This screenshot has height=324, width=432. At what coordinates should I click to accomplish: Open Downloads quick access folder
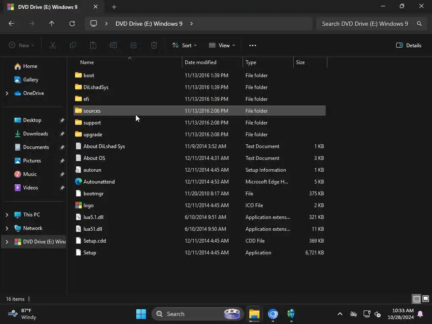coord(35,134)
